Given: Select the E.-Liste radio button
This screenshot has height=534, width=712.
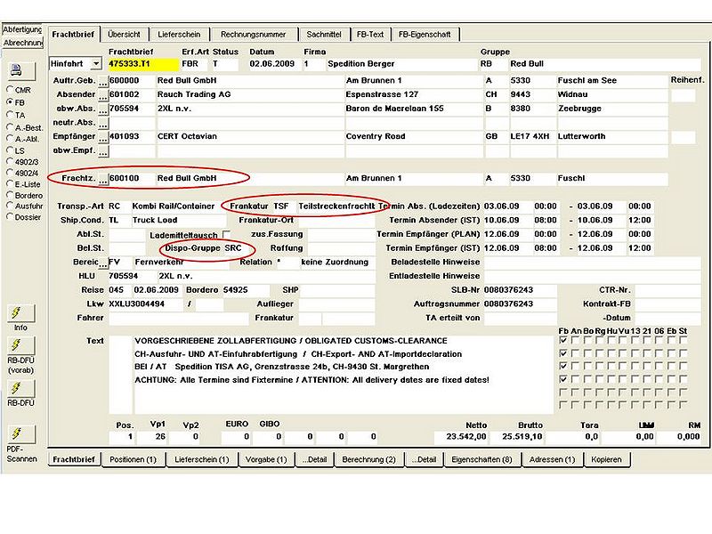Looking at the screenshot, I should click(x=10, y=184).
